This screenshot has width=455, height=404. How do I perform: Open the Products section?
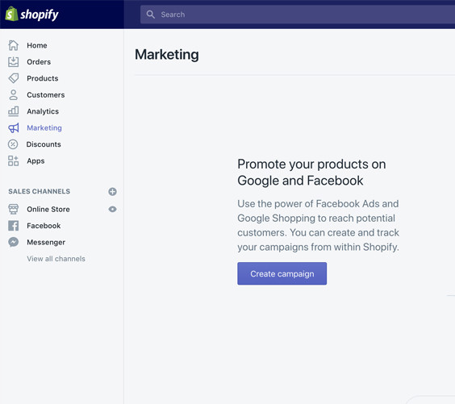(43, 78)
